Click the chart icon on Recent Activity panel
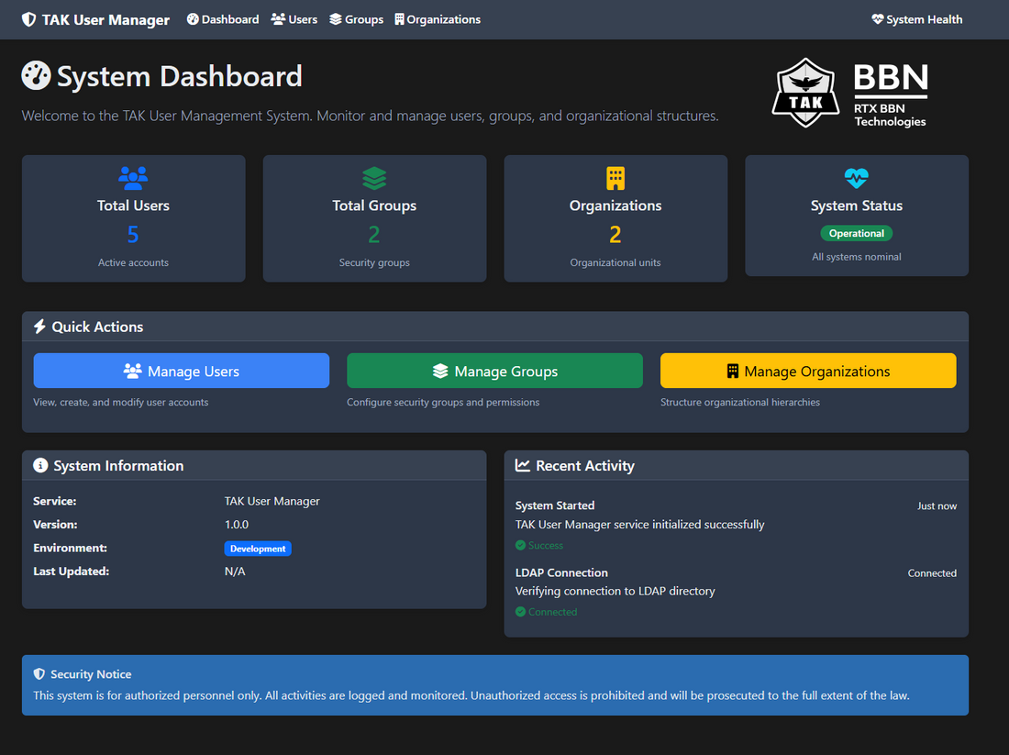 pyautogui.click(x=523, y=465)
